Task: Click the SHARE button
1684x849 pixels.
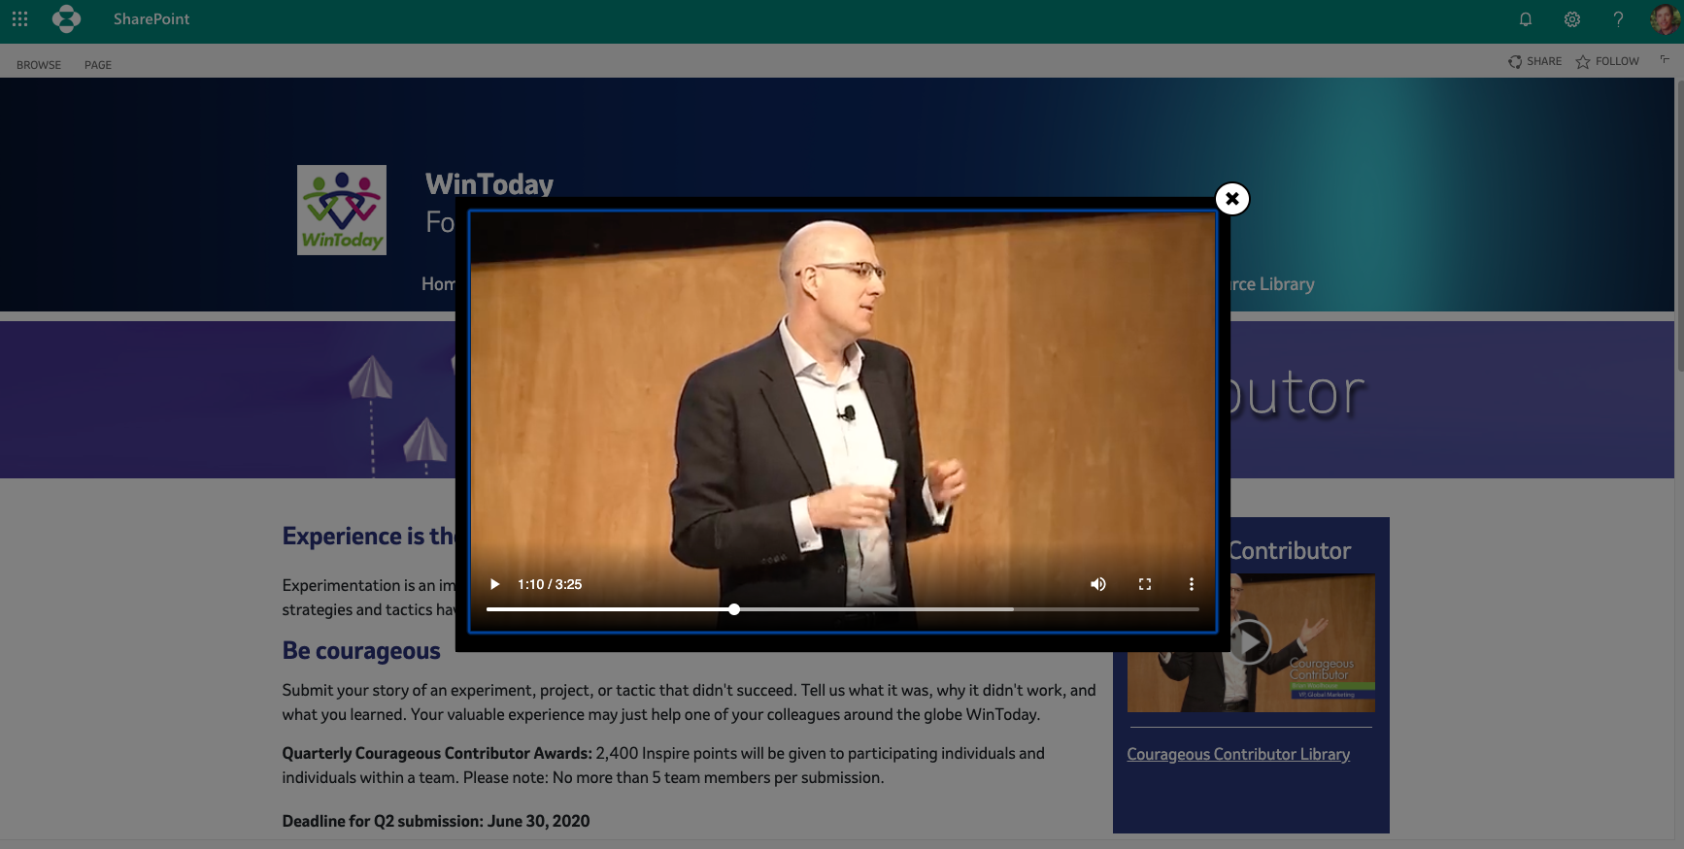Action: (x=1535, y=61)
